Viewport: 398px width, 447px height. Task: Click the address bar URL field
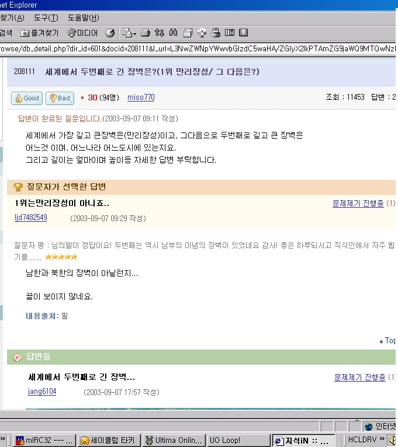198,49
